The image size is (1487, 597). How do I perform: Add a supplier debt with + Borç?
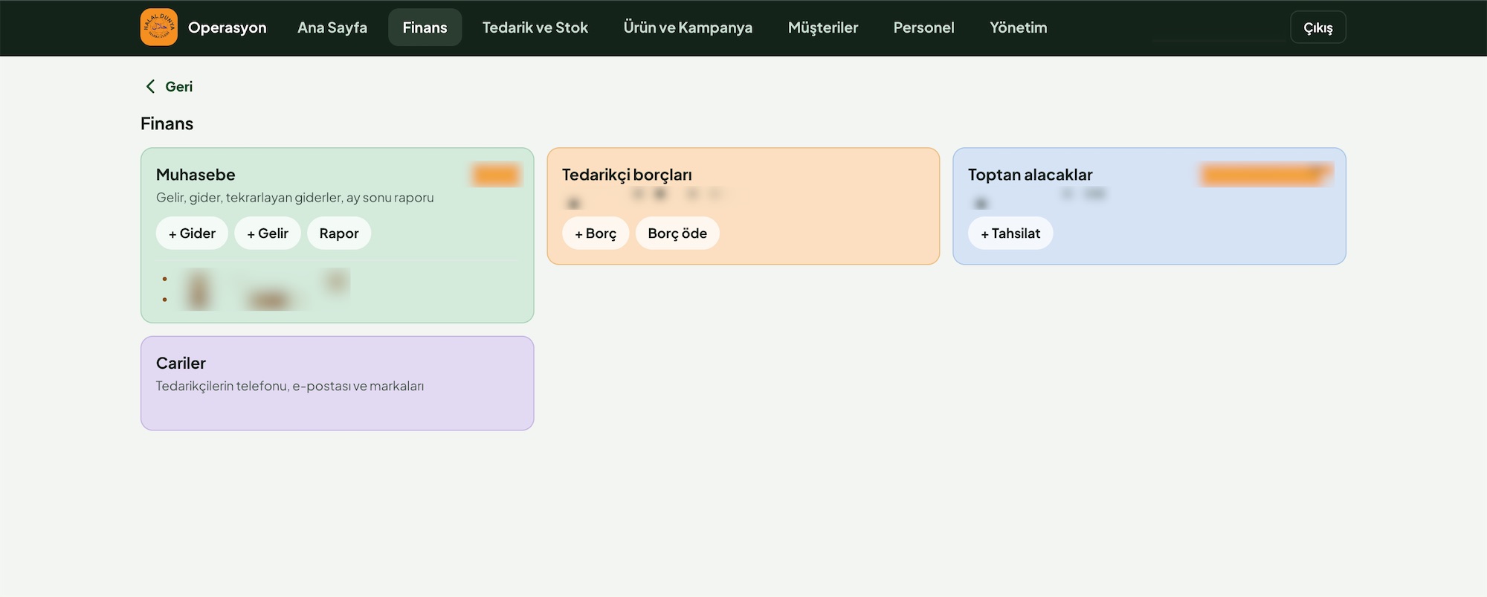point(596,233)
